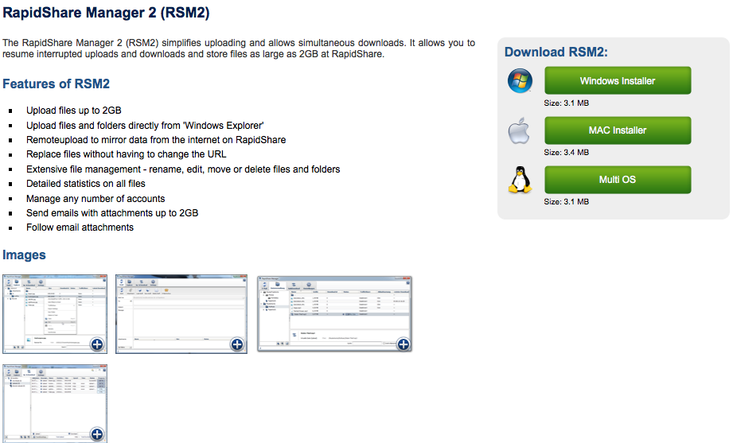Click 'Size: 3.4 MB' under MAC Installer
The width and height of the screenshot is (733, 443).
pyautogui.click(x=566, y=153)
